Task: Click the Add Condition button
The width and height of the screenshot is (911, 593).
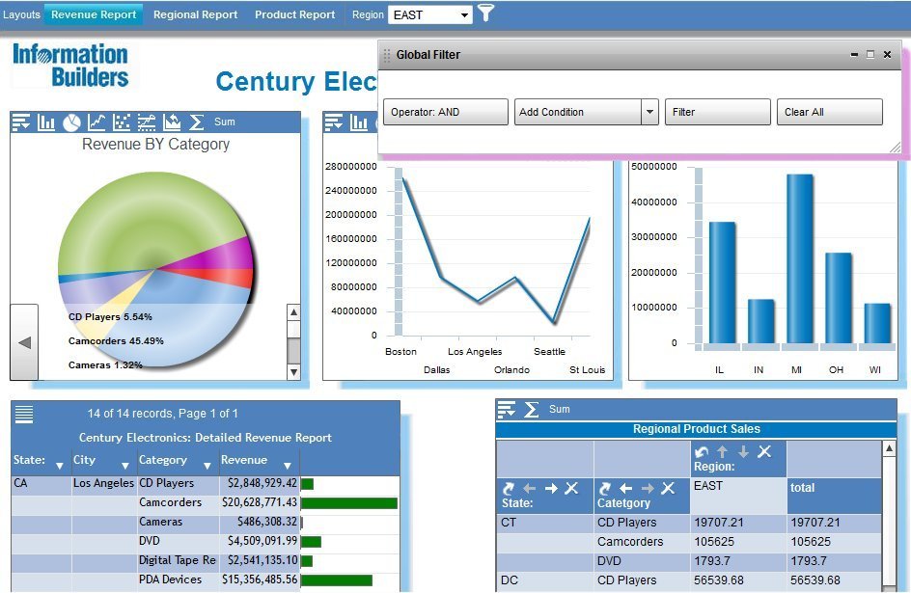Action: click(x=578, y=112)
